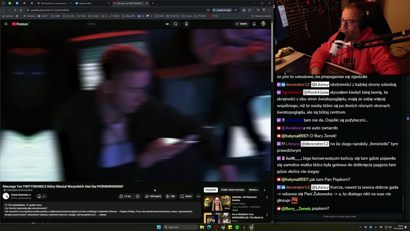Open the Utwórz create menu
Viewport: 410px width, 231px height.
[x=242, y=24]
